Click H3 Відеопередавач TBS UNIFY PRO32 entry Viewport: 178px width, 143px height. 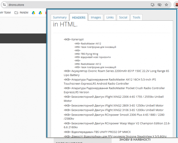(97, 132)
